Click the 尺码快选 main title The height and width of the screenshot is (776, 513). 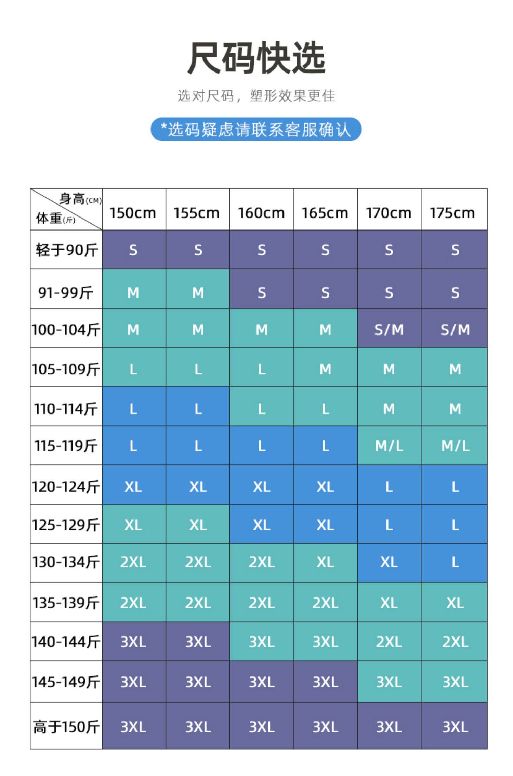pos(256,57)
